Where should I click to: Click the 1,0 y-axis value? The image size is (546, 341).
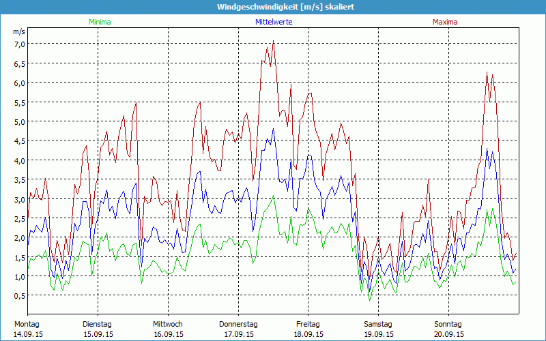20,277
